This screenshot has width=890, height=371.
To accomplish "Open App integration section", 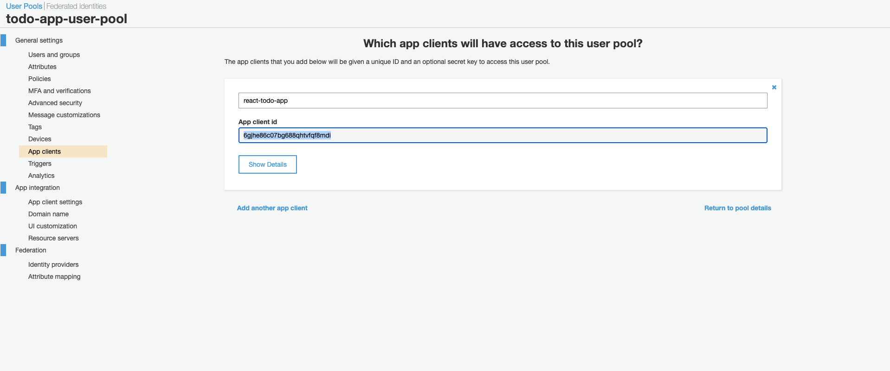I will click(x=38, y=188).
